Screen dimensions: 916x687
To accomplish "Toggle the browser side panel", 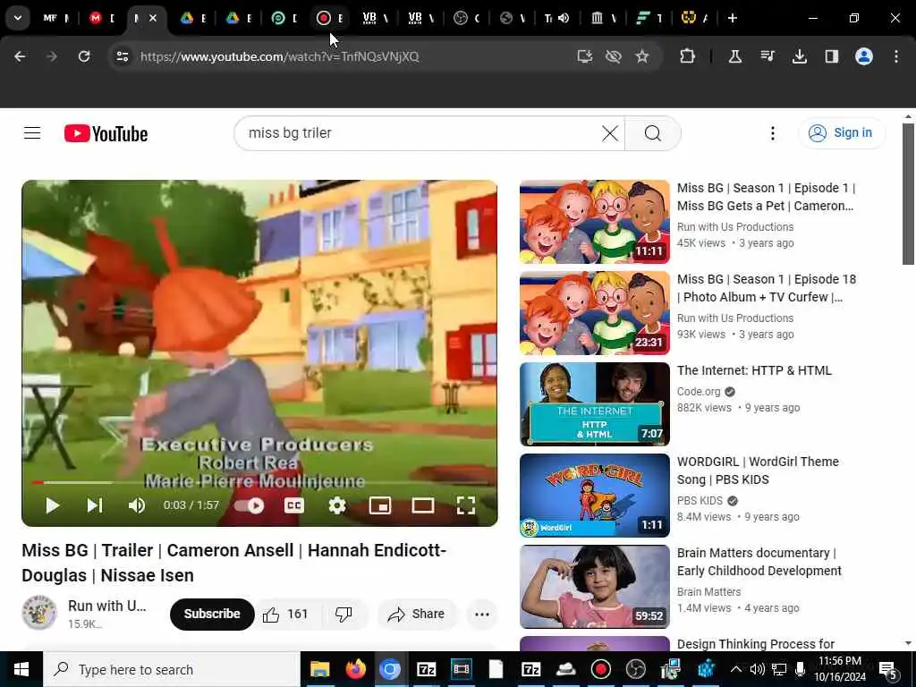I will (831, 56).
